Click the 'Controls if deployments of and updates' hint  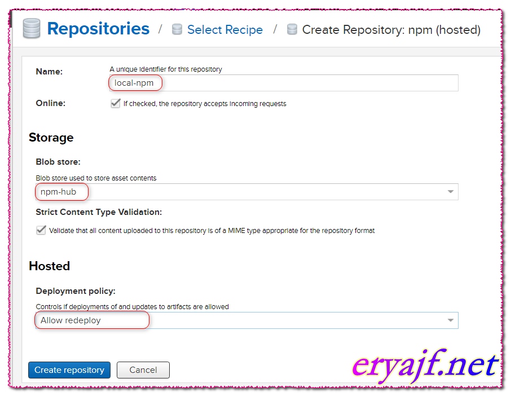(x=133, y=307)
